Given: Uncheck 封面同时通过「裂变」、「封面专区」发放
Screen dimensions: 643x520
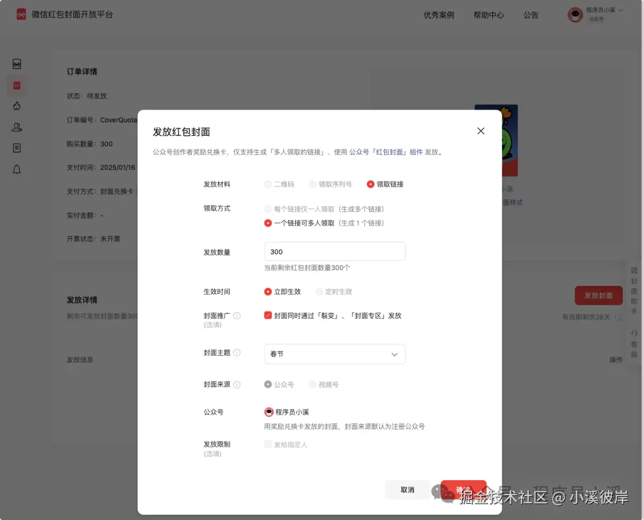Looking at the screenshot, I should point(269,315).
